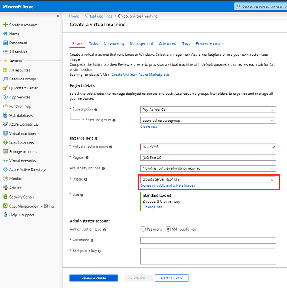This screenshot has width=287, height=288.
Task: Click the Function App lightning icon
Action: coord(5,106)
